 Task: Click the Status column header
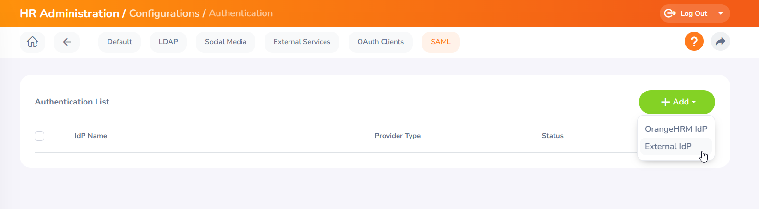click(x=552, y=136)
